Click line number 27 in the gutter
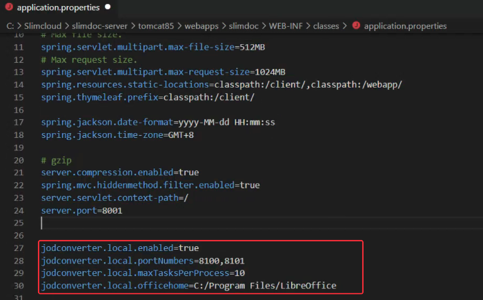The image size is (483, 300). pyautogui.click(x=18, y=248)
